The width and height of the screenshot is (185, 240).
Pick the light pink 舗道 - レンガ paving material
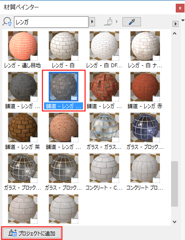pos(64,131)
